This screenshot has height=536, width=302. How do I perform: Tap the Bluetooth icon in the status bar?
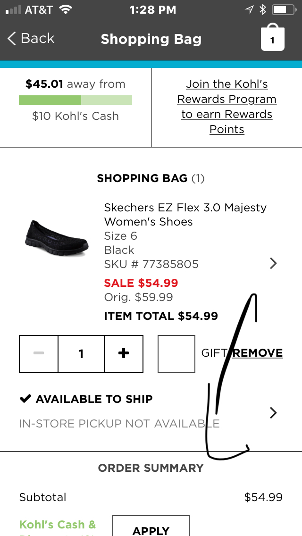[263, 9]
